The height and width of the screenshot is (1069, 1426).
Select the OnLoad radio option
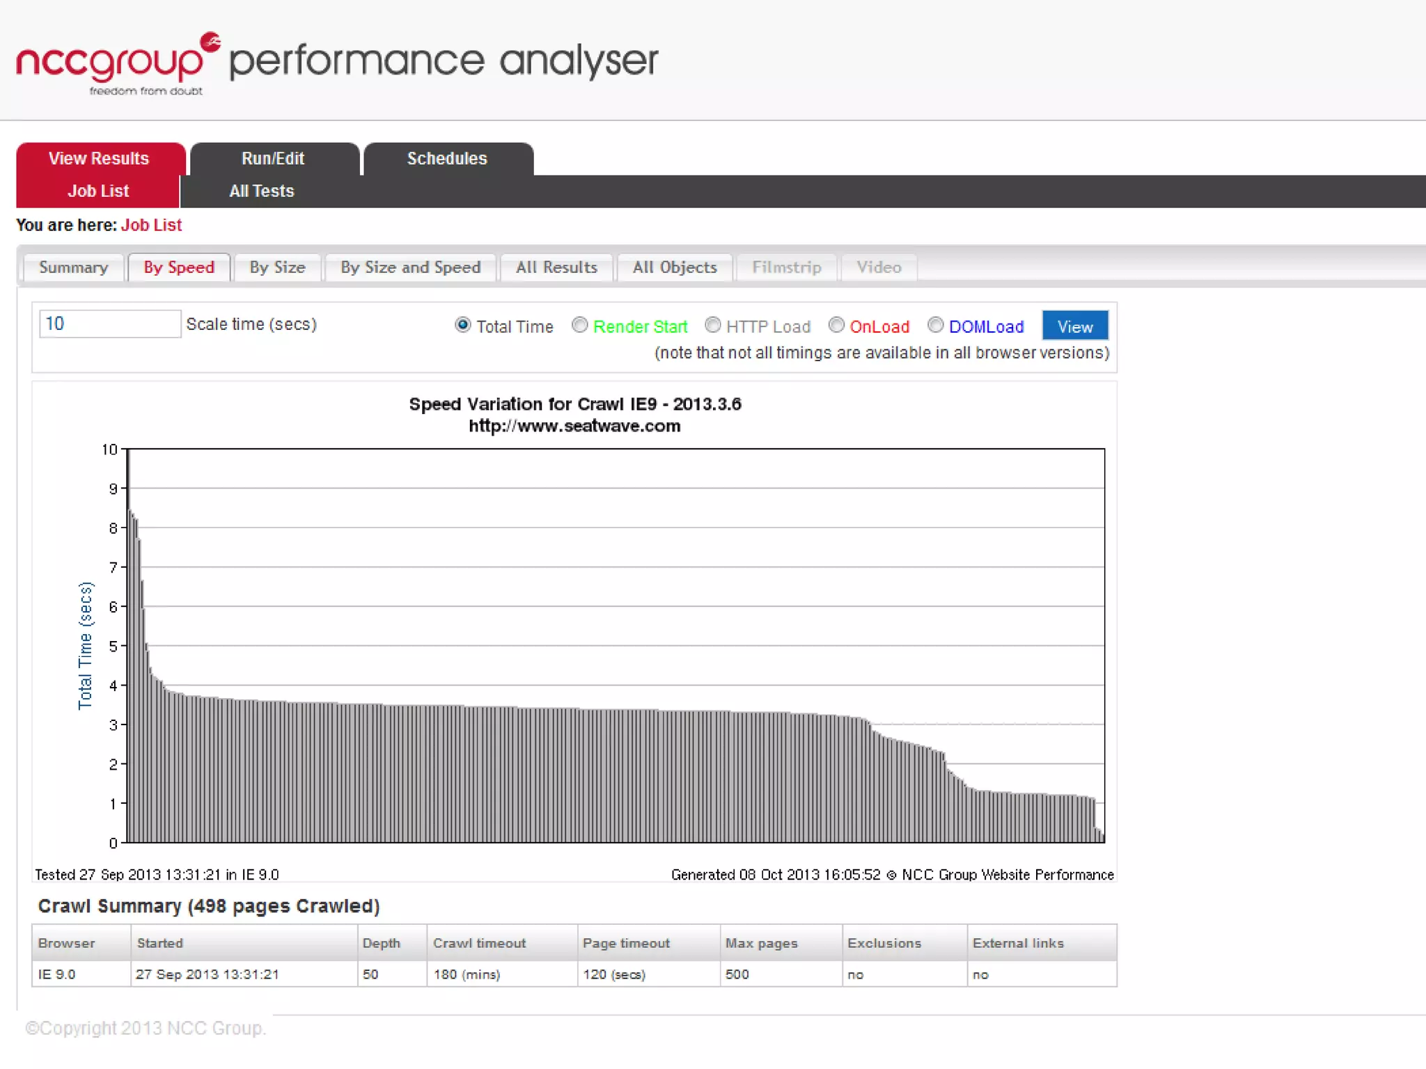click(x=836, y=325)
